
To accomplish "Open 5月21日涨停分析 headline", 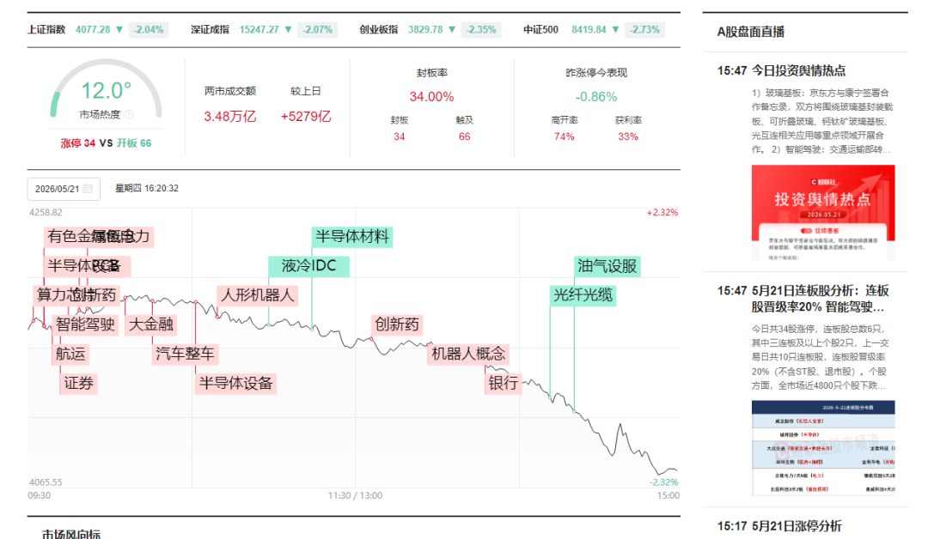I will pyautogui.click(x=797, y=526).
